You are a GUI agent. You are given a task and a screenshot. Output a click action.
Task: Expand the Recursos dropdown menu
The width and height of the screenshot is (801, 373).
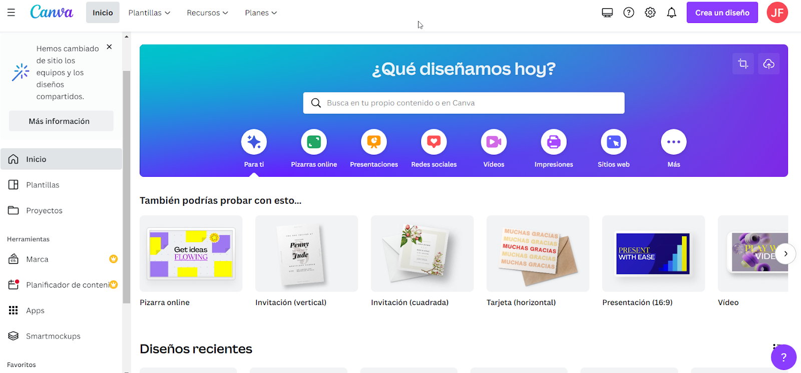pyautogui.click(x=207, y=12)
